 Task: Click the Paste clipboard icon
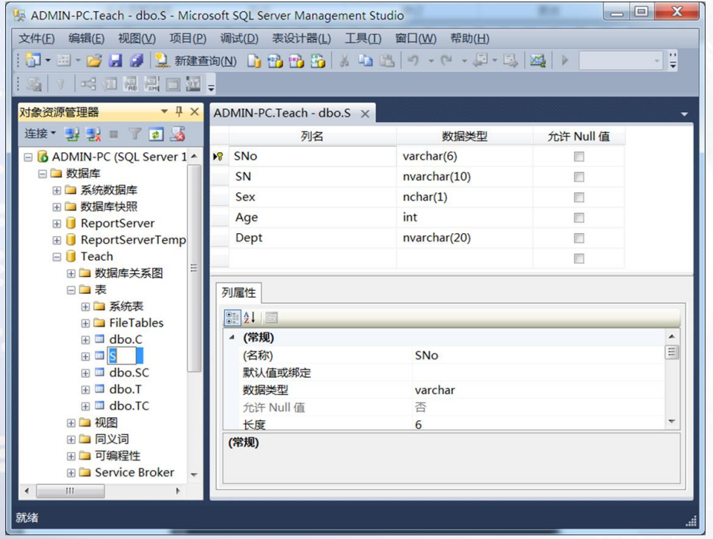pyautogui.click(x=387, y=60)
